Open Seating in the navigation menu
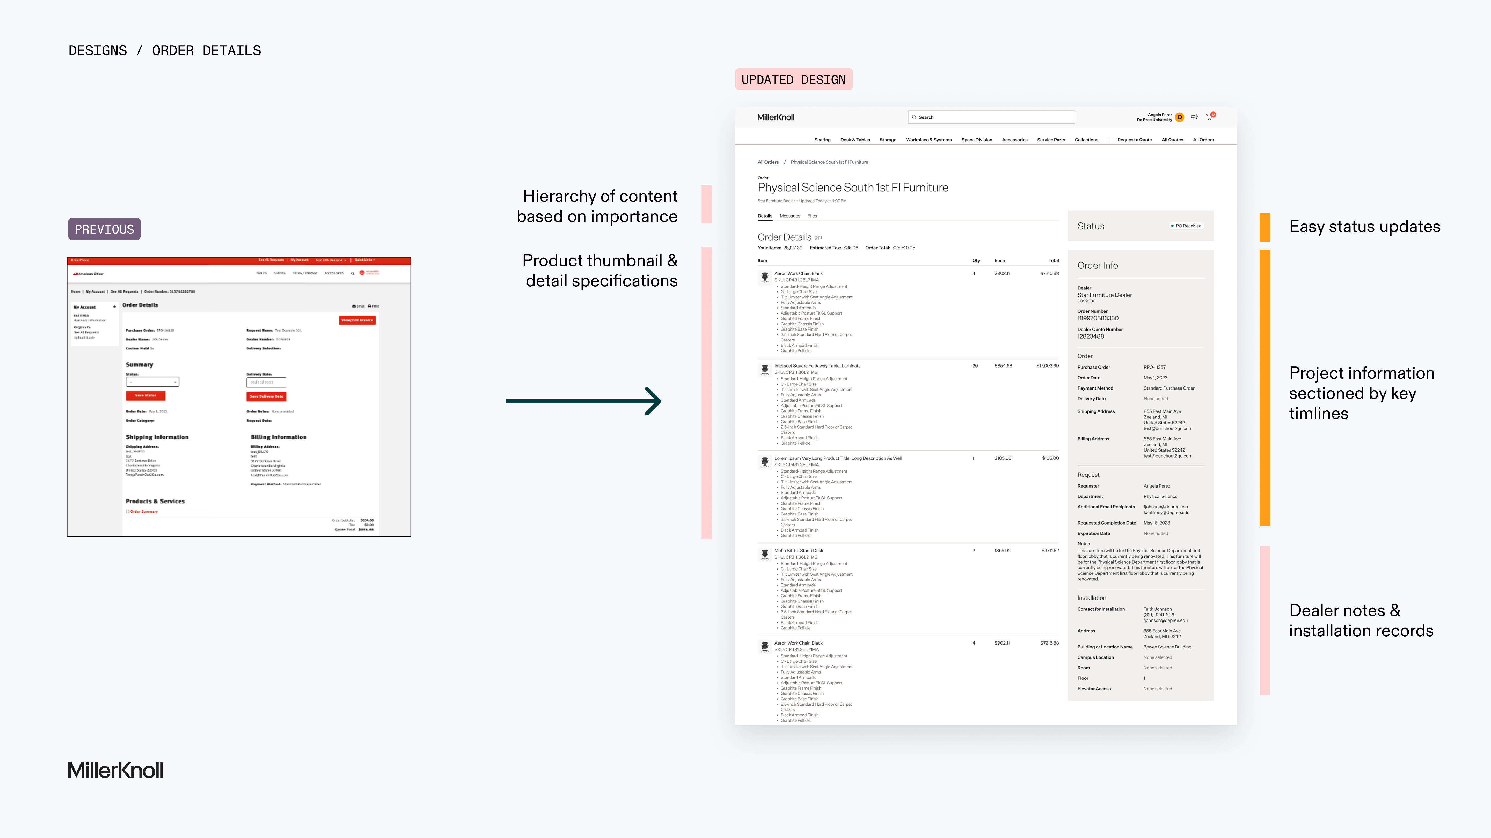This screenshot has width=1491, height=838. pos(822,140)
